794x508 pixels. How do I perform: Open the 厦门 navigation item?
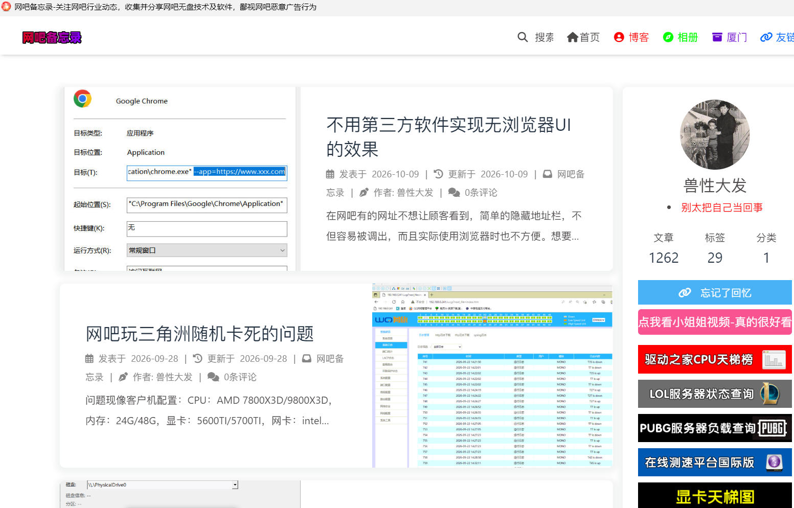point(730,37)
